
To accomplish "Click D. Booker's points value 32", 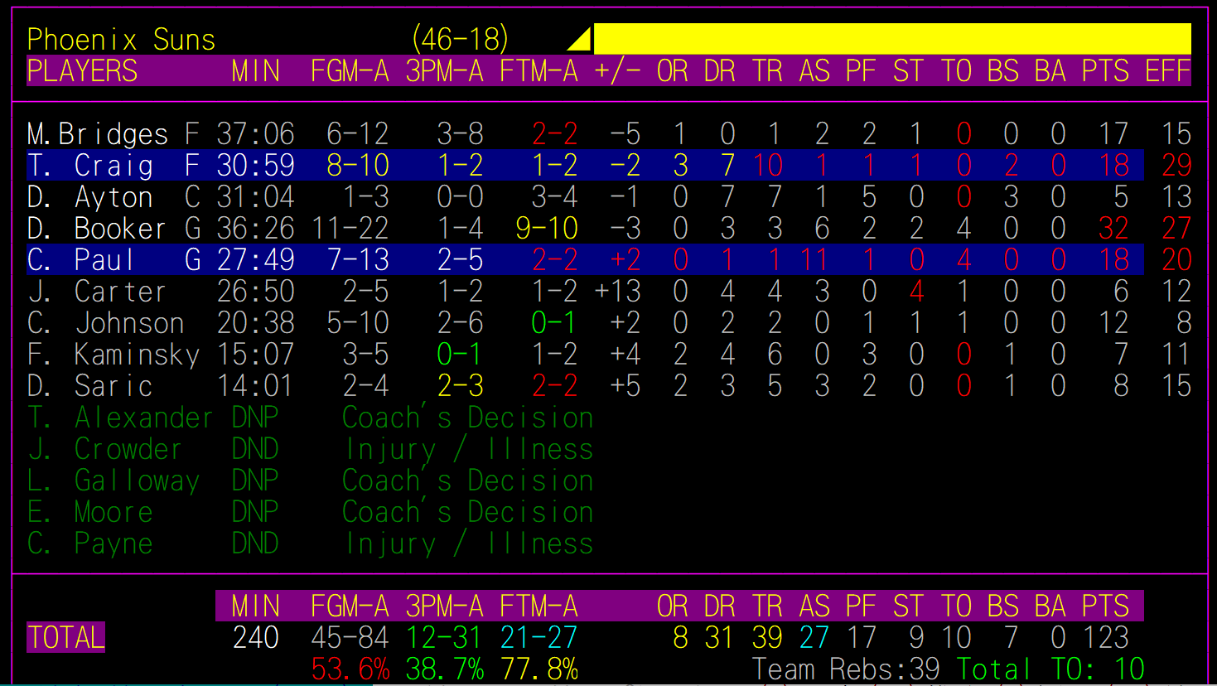I will (1113, 229).
